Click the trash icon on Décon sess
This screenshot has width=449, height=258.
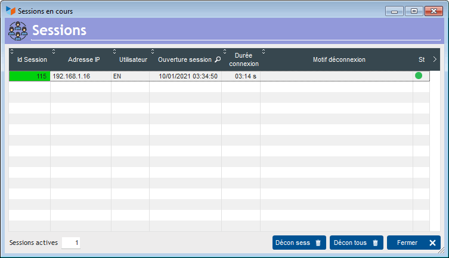point(318,243)
